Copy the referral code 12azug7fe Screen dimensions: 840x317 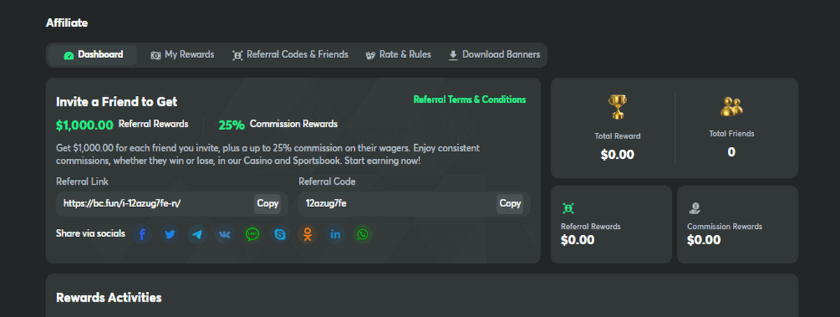pyautogui.click(x=510, y=204)
